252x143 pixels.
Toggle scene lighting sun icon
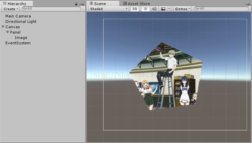click(145, 9)
